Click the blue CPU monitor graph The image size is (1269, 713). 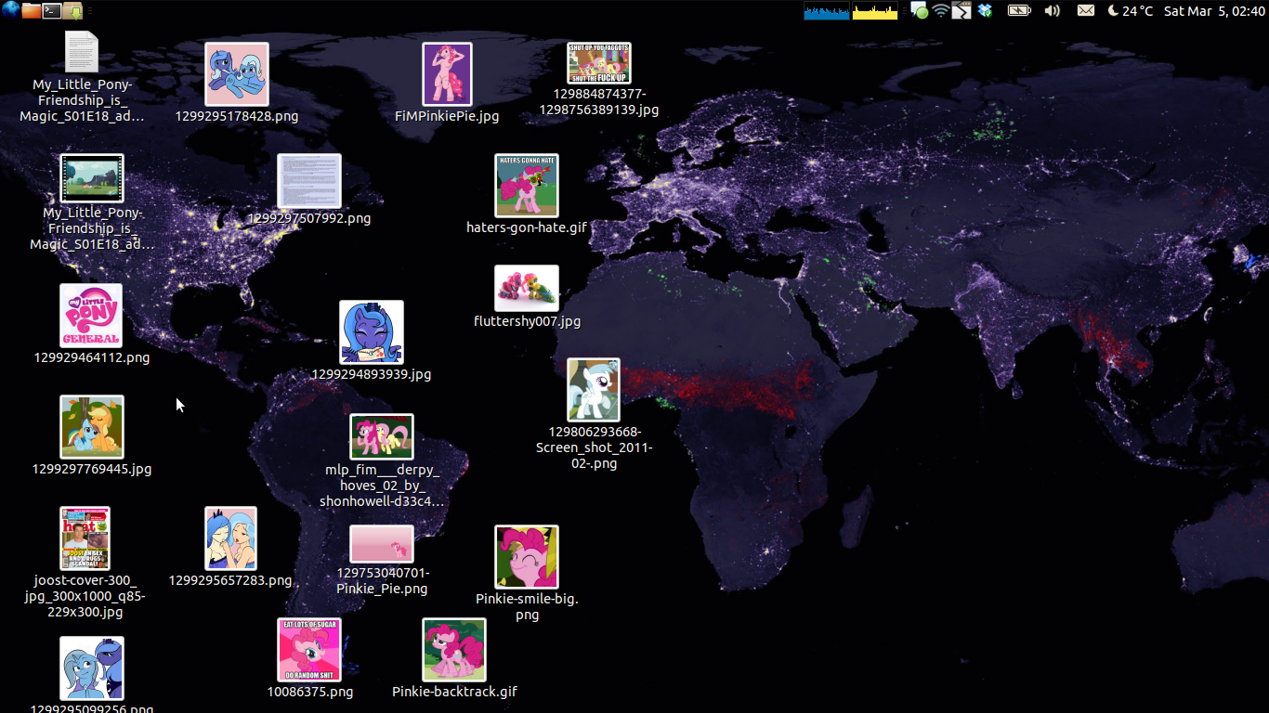click(826, 10)
